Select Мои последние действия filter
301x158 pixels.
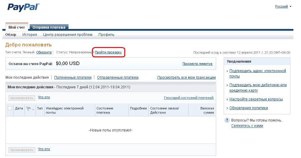(27, 77)
